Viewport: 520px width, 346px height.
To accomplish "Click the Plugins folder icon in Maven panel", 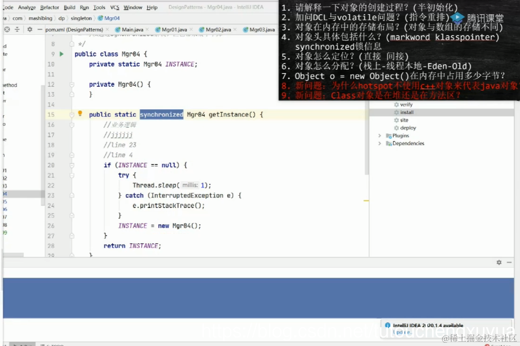I will [x=389, y=136].
